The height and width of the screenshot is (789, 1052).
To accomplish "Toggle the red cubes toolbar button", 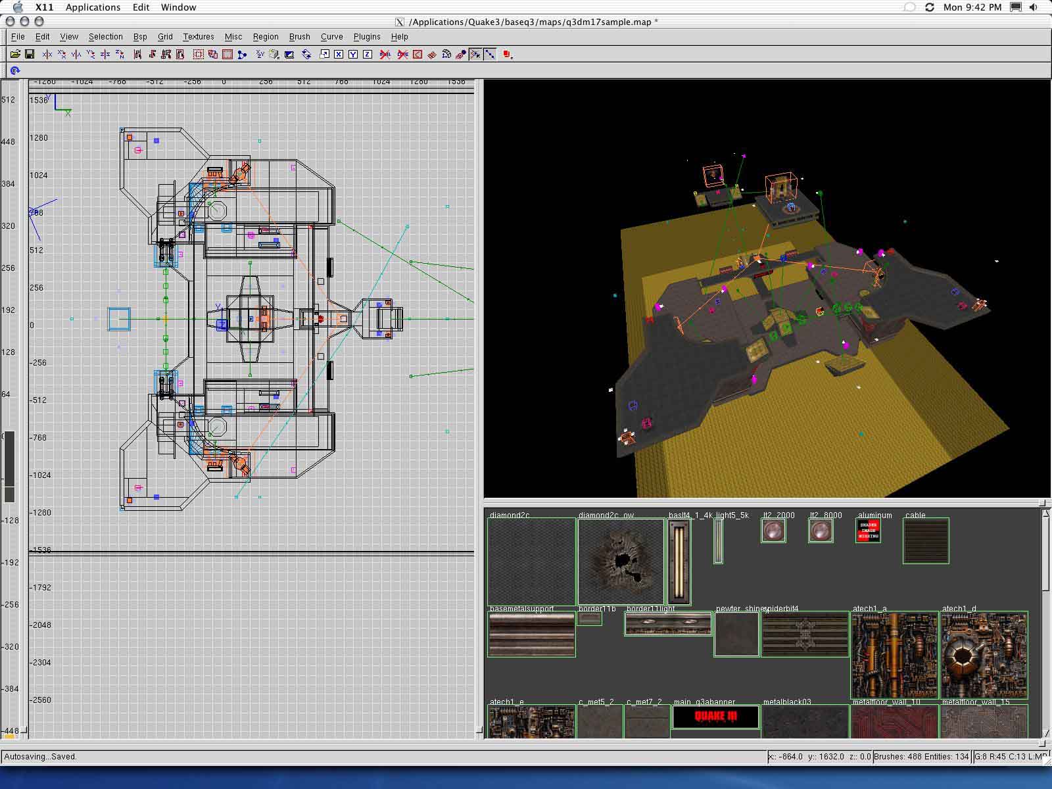I will [x=507, y=55].
